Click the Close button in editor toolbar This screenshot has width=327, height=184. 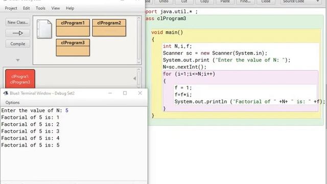pos(266,2)
